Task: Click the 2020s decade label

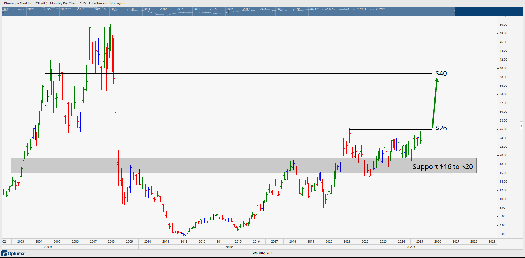Action: click(411, 247)
